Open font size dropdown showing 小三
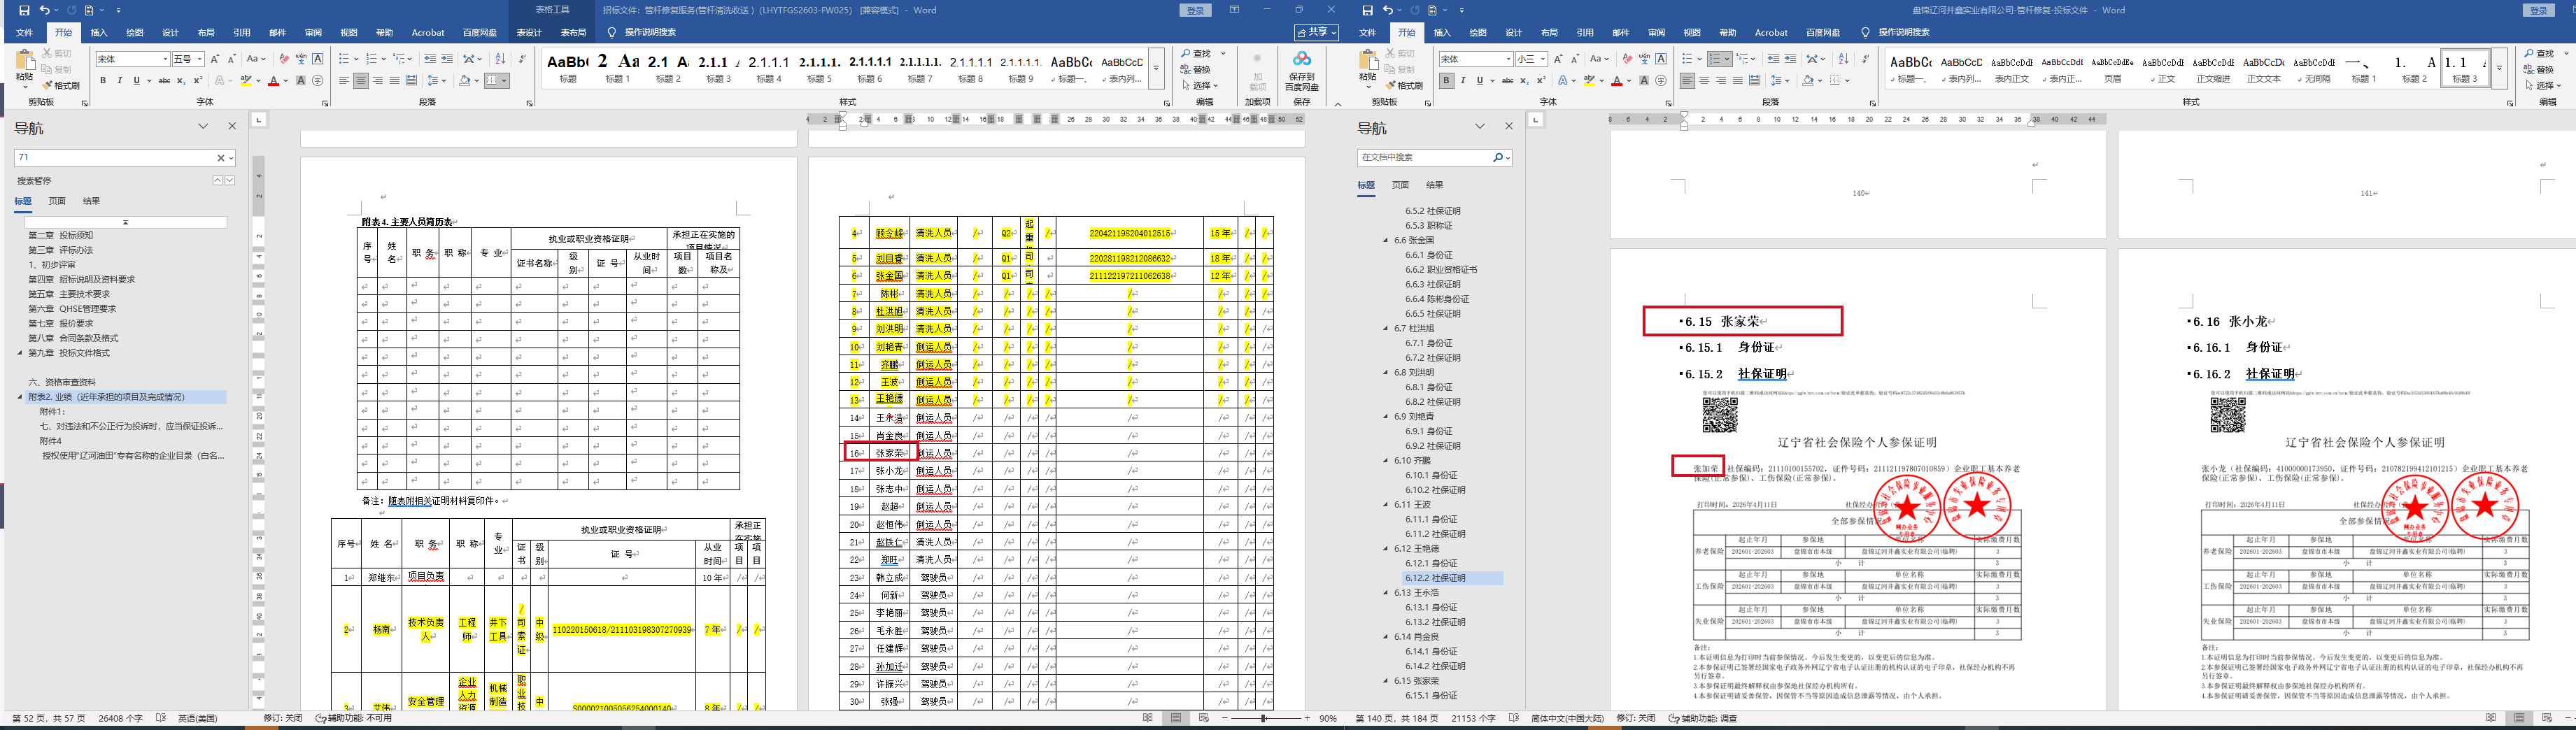Viewport: 2576px width, 730px height. [1543, 59]
